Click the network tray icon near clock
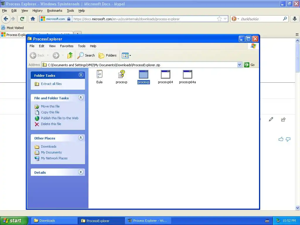300x225 pixels. click(278, 221)
